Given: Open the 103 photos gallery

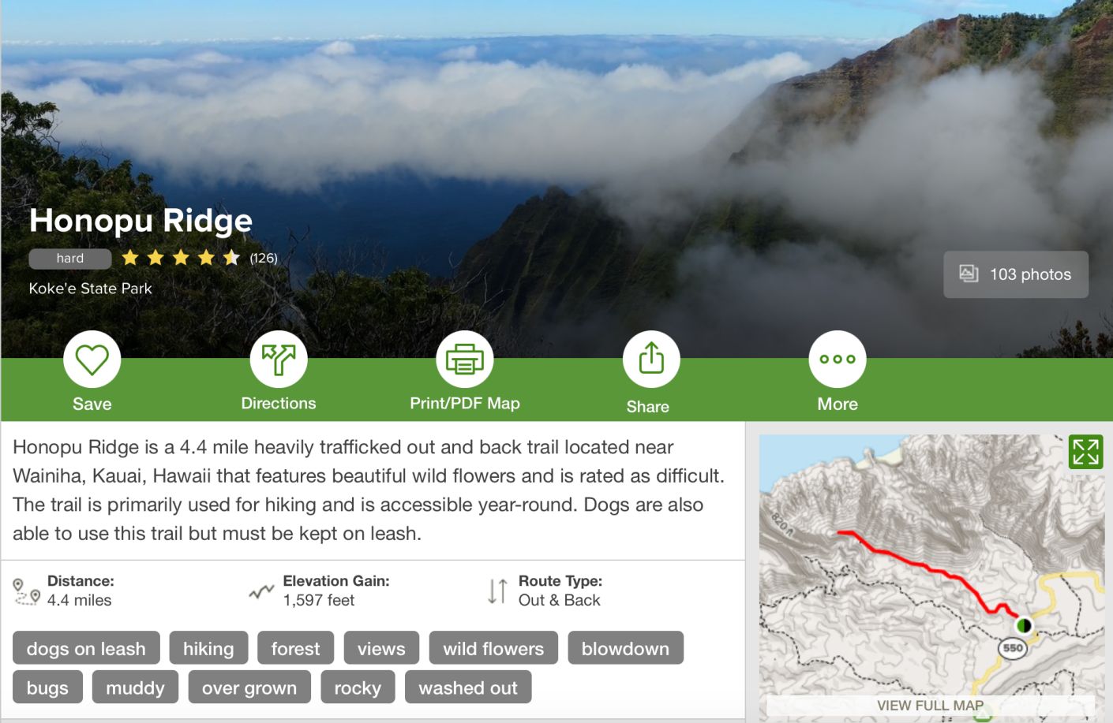Looking at the screenshot, I should (1016, 274).
